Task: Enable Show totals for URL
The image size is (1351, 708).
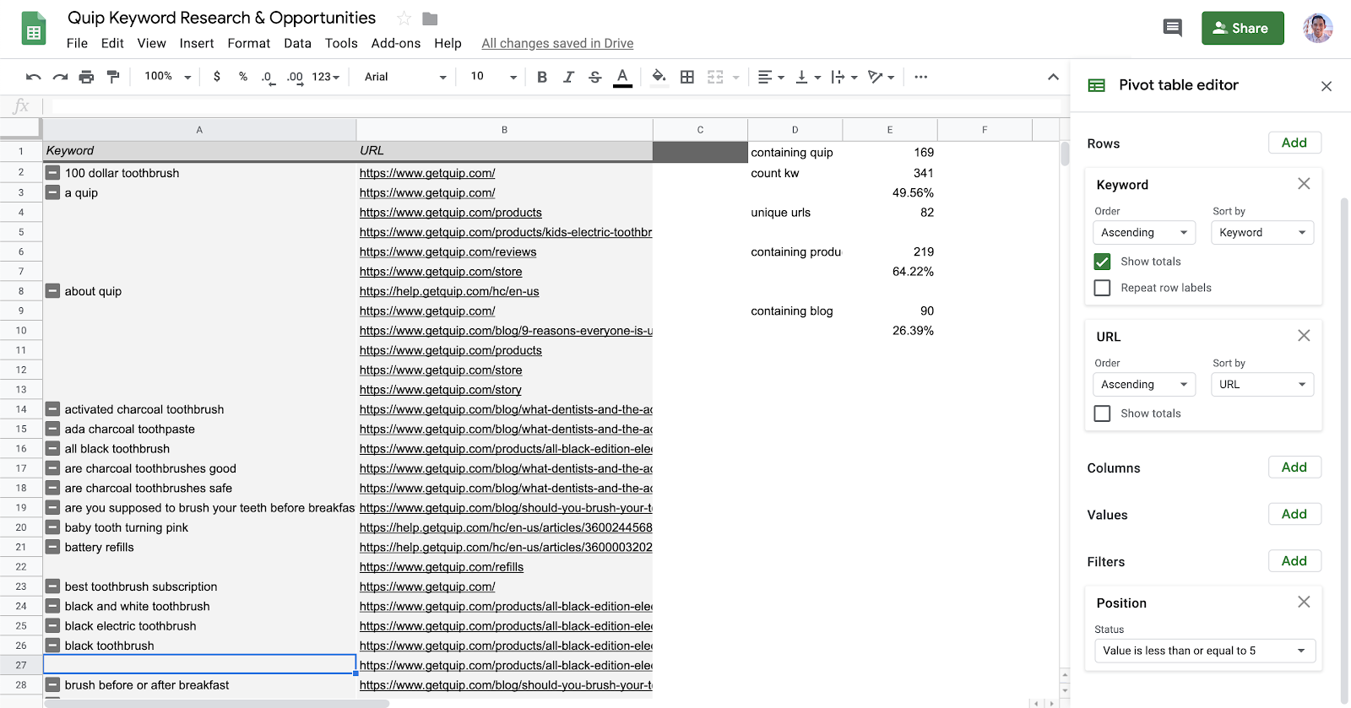Action: pos(1102,413)
